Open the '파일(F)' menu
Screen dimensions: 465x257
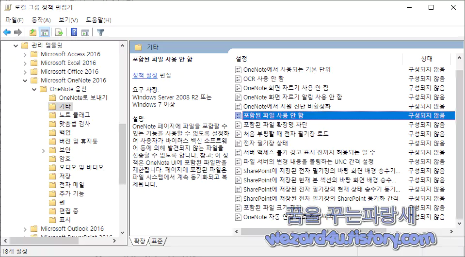click(x=15, y=20)
